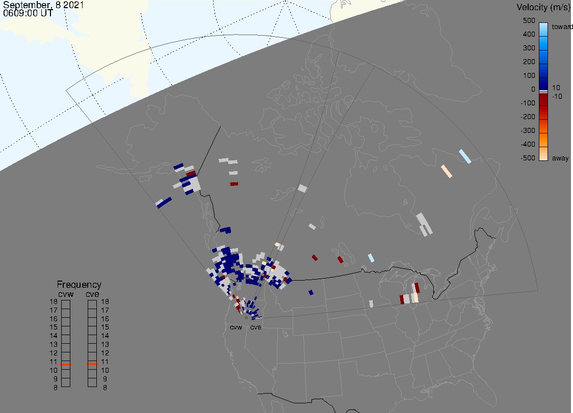Click the cvw radar station label on map
573x413 pixels.
click(236, 327)
